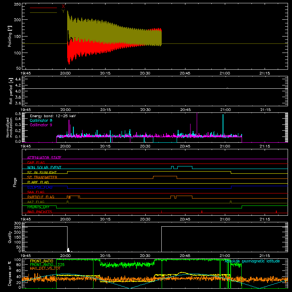
Task: Click the olive Y legend line
Action: click(x=43, y=13)
